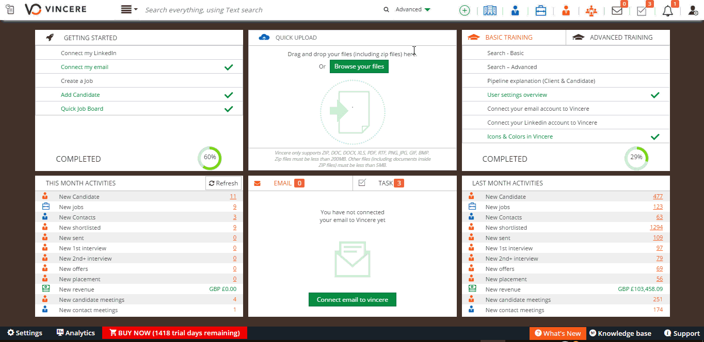Open Pipeline explanation training item
The height and width of the screenshot is (342, 704).
541,81
